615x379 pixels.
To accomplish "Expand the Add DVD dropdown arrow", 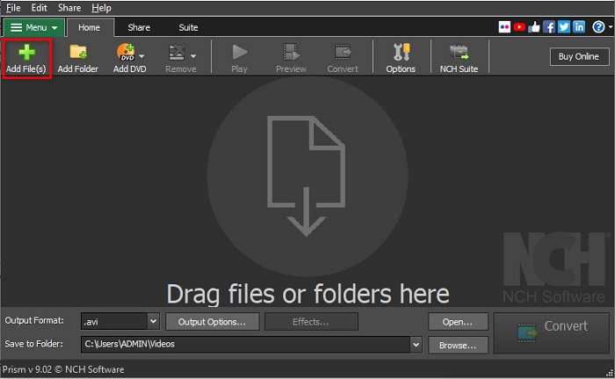I will (x=141, y=56).
